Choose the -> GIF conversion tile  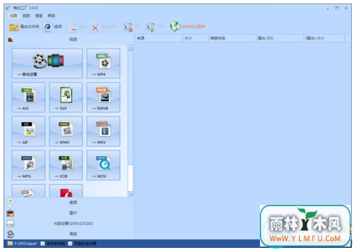(29, 131)
